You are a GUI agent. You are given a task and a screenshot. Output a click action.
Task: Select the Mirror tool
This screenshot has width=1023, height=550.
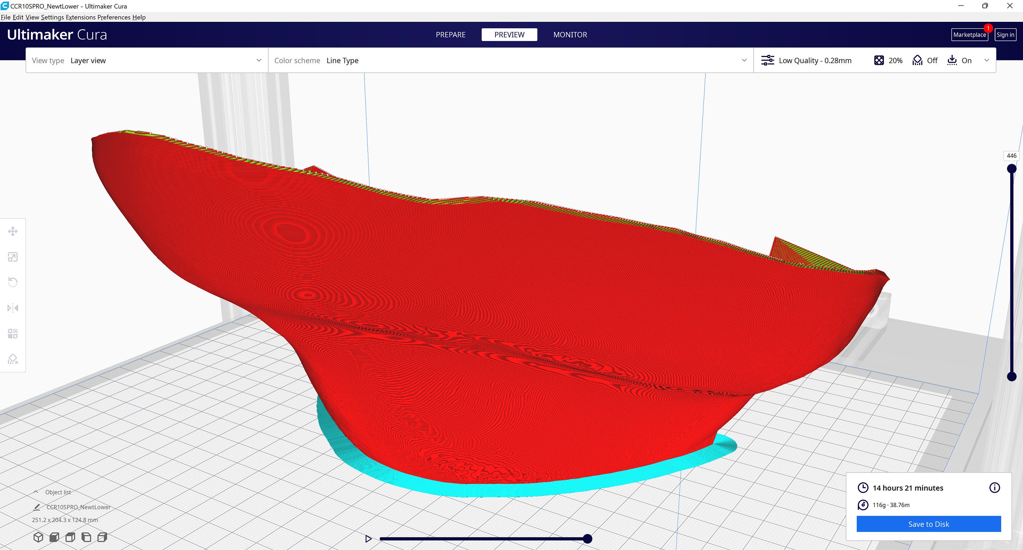pyautogui.click(x=13, y=308)
